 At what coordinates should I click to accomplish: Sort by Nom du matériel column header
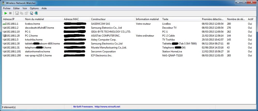(x=43, y=19)
